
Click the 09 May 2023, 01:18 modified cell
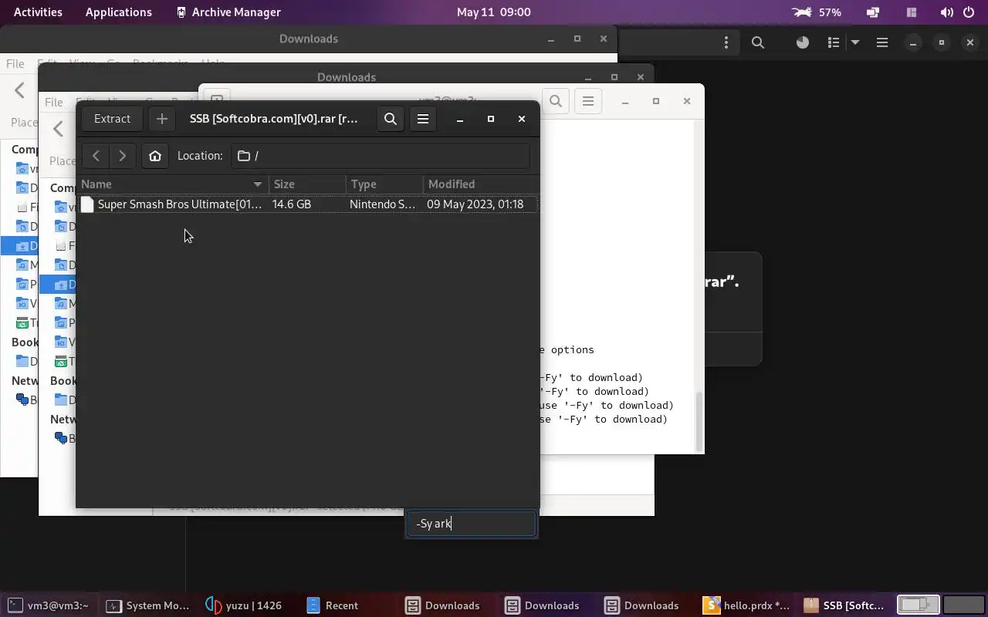(475, 204)
